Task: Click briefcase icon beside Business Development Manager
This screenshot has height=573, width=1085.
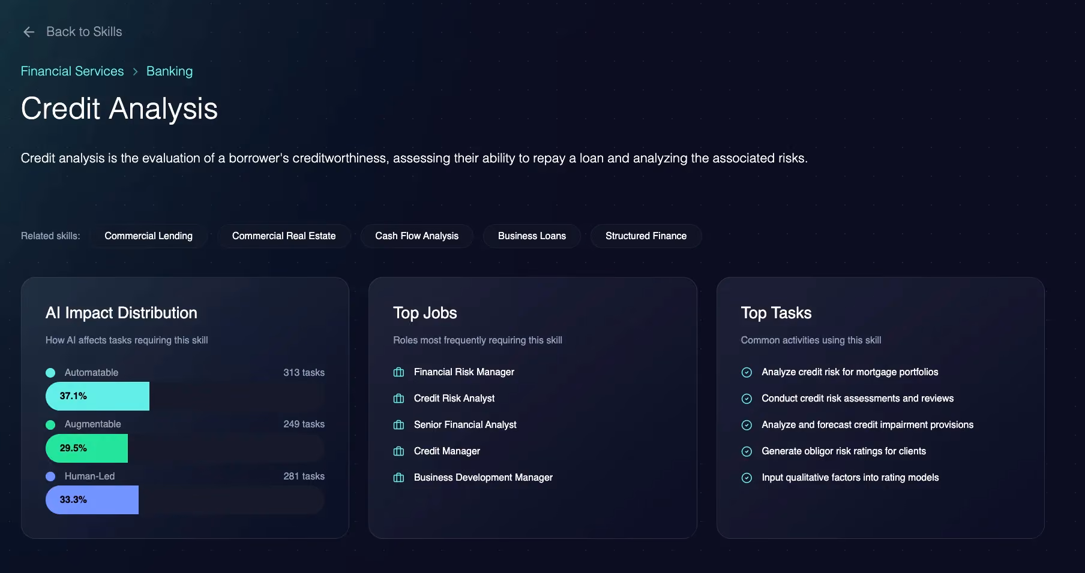Action: [x=398, y=478]
